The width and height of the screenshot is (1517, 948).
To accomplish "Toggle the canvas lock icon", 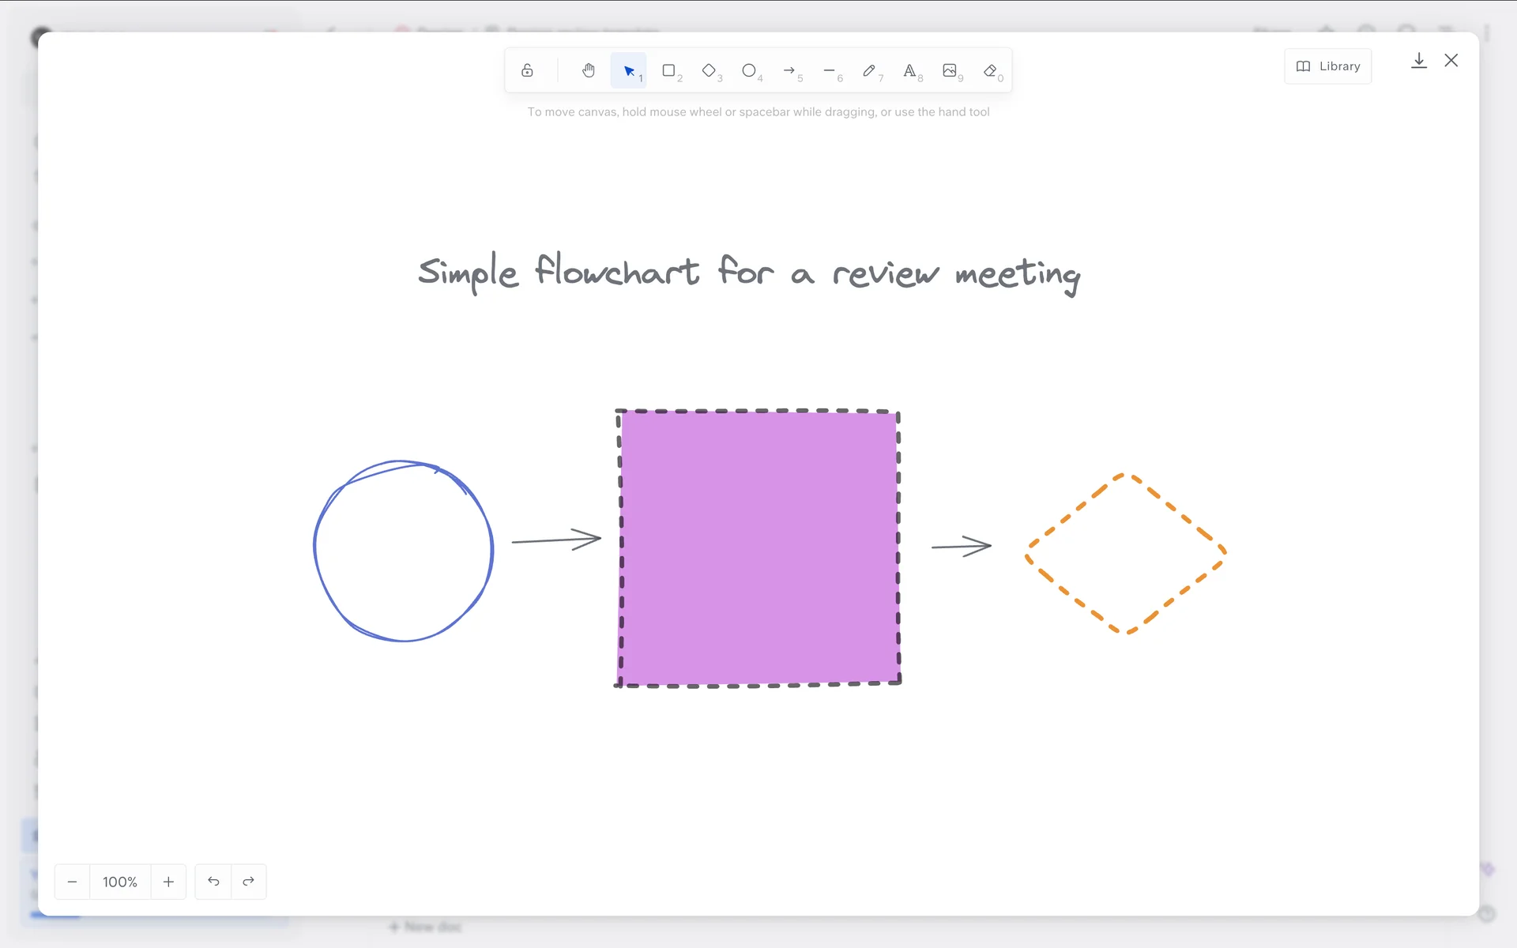I will click(527, 70).
